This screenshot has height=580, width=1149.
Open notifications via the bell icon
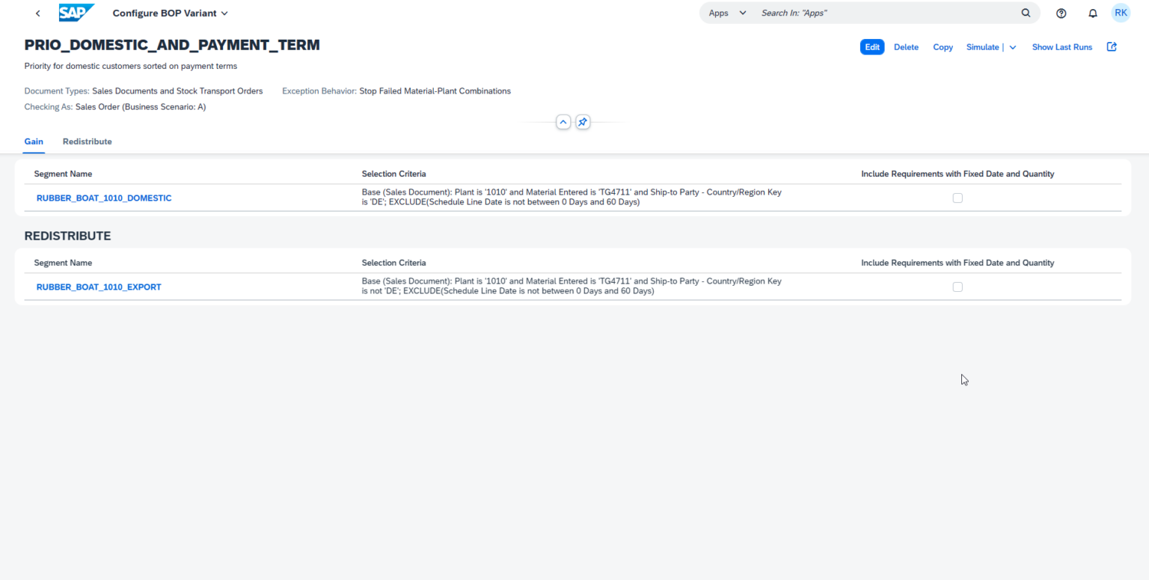click(1092, 13)
